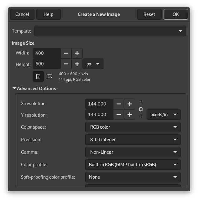Click the Width input field
The width and height of the screenshot is (198, 200).
tap(47, 53)
